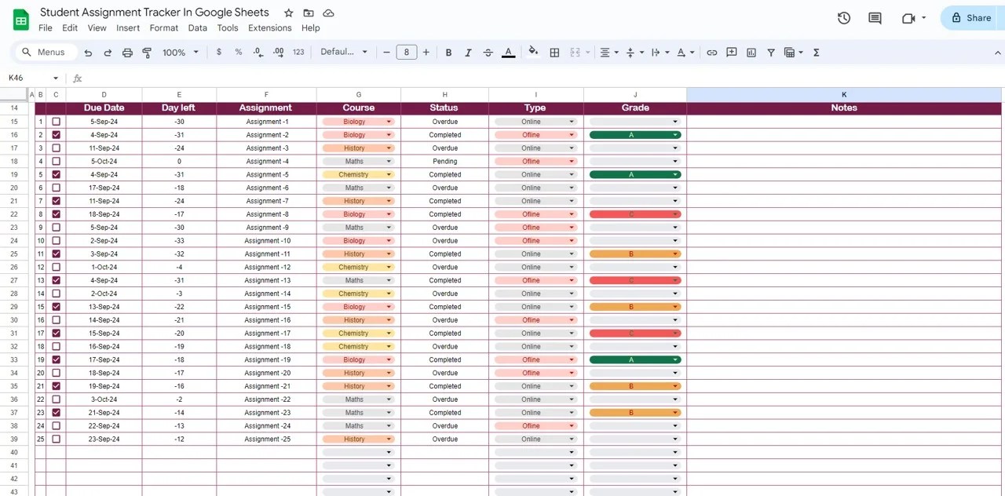Insert link using the chain icon
The image size is (1005, 496).
point(711,53)
